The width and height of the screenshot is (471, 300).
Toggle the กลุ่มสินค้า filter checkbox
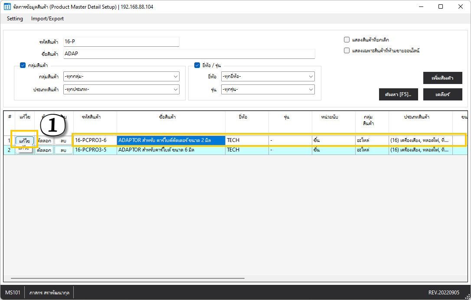pos(23,65)
